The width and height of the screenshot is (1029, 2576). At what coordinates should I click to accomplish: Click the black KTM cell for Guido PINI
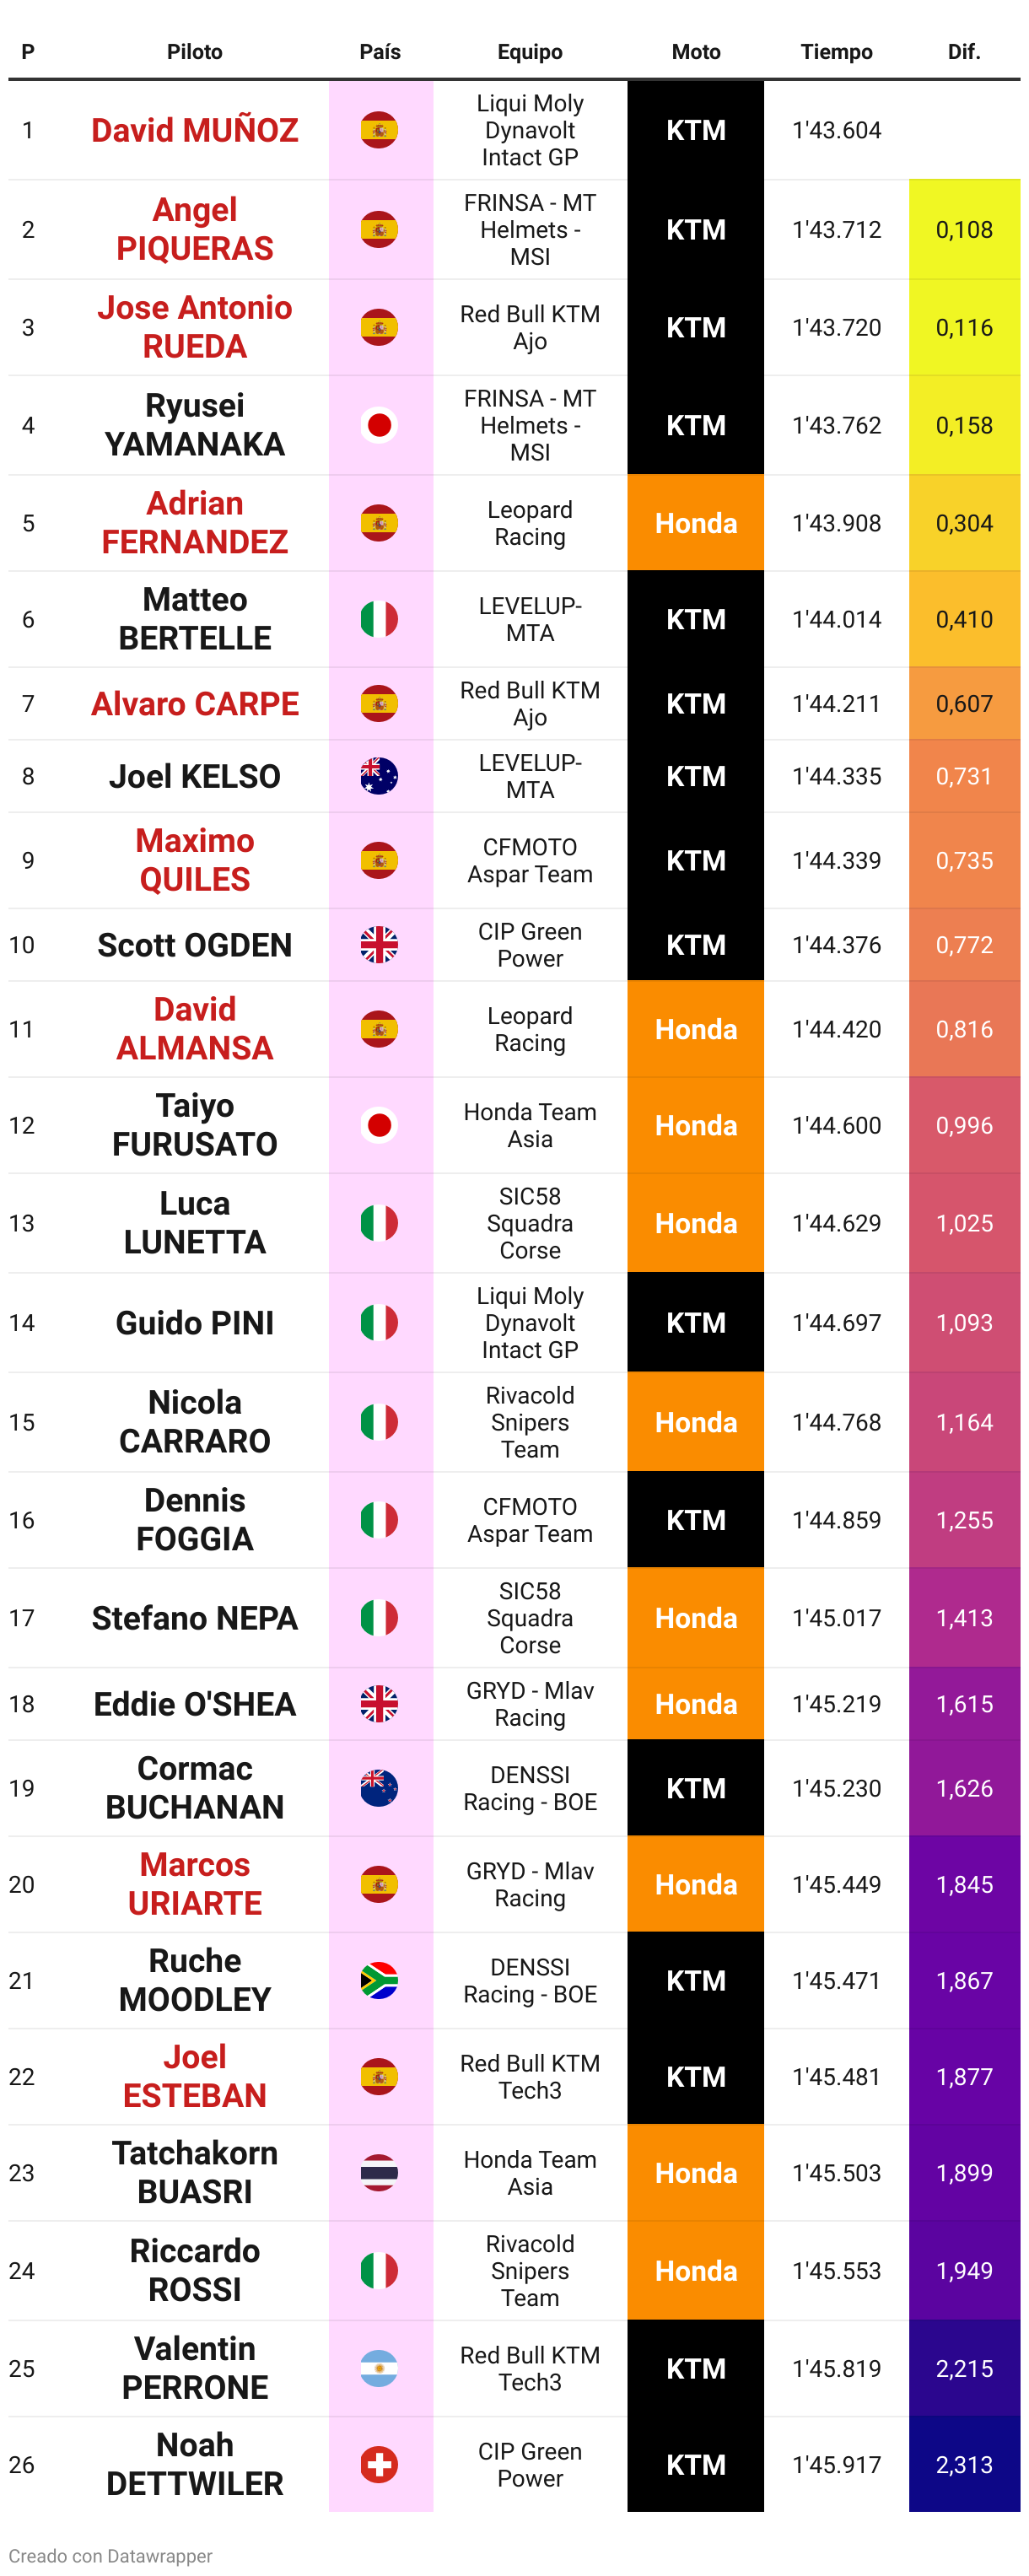696,1322
